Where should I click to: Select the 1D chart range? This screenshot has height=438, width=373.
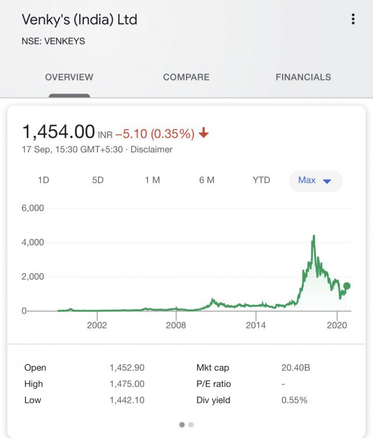pos(43,180)
